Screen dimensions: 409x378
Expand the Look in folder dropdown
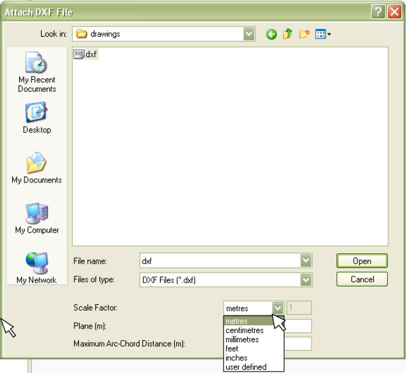[249, 34]
